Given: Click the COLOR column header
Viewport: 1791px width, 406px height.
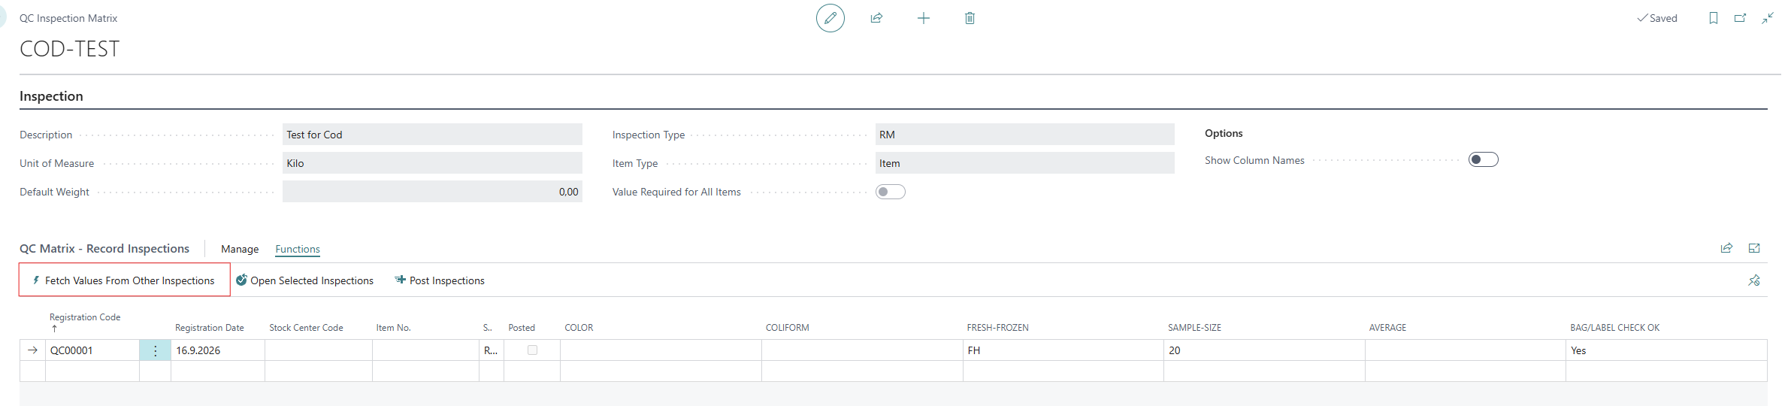Looking at the screenshot, I should tap(579, 328).
